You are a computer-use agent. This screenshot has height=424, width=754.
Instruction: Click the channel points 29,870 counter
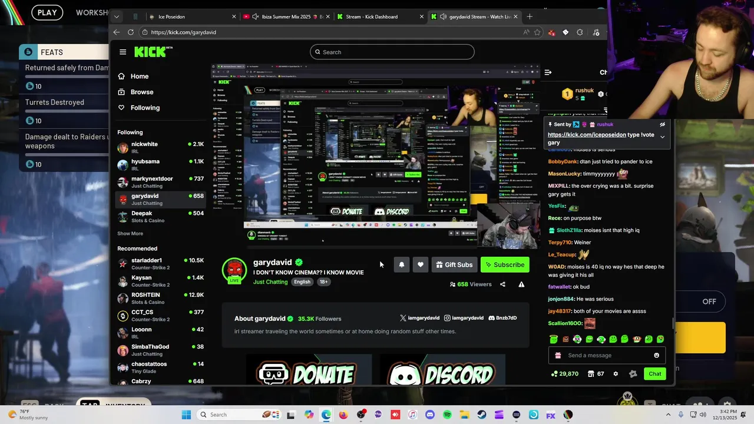(564, 374)
